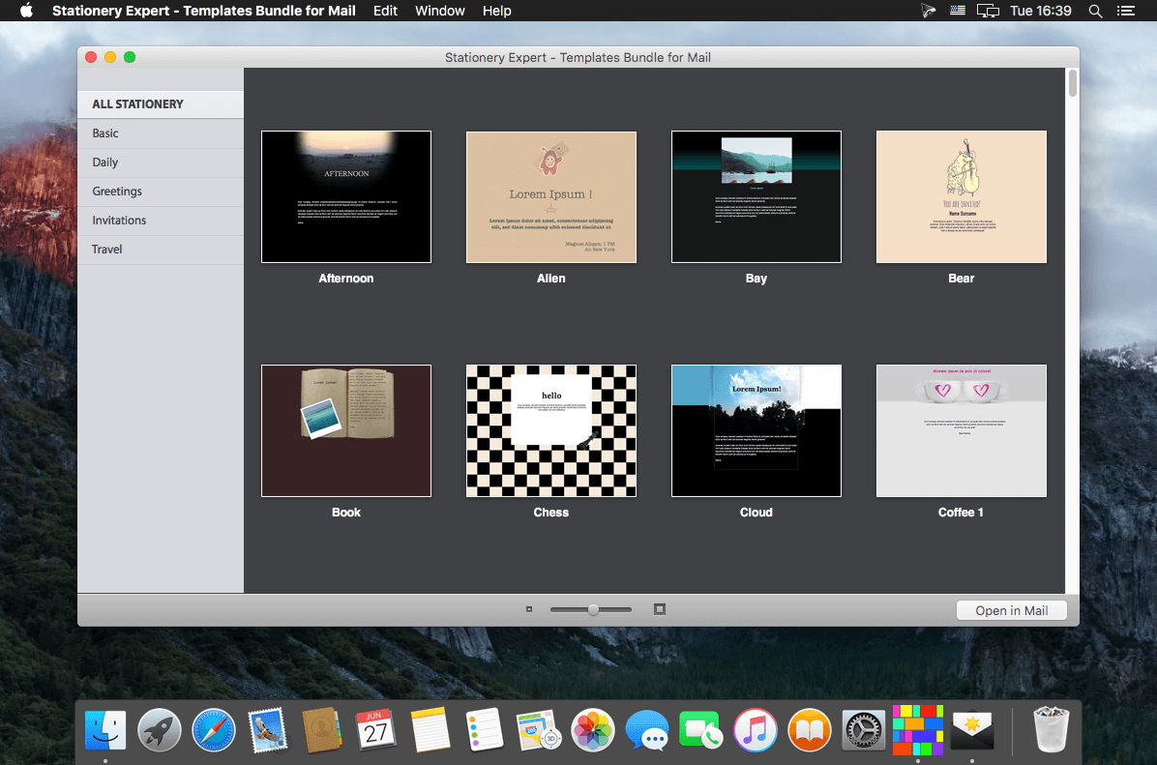
Task: Open the Window menu
Action: (440, 11)
